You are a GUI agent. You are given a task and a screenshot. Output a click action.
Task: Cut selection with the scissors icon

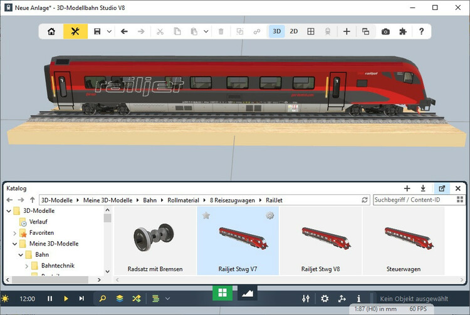(160, 31)
